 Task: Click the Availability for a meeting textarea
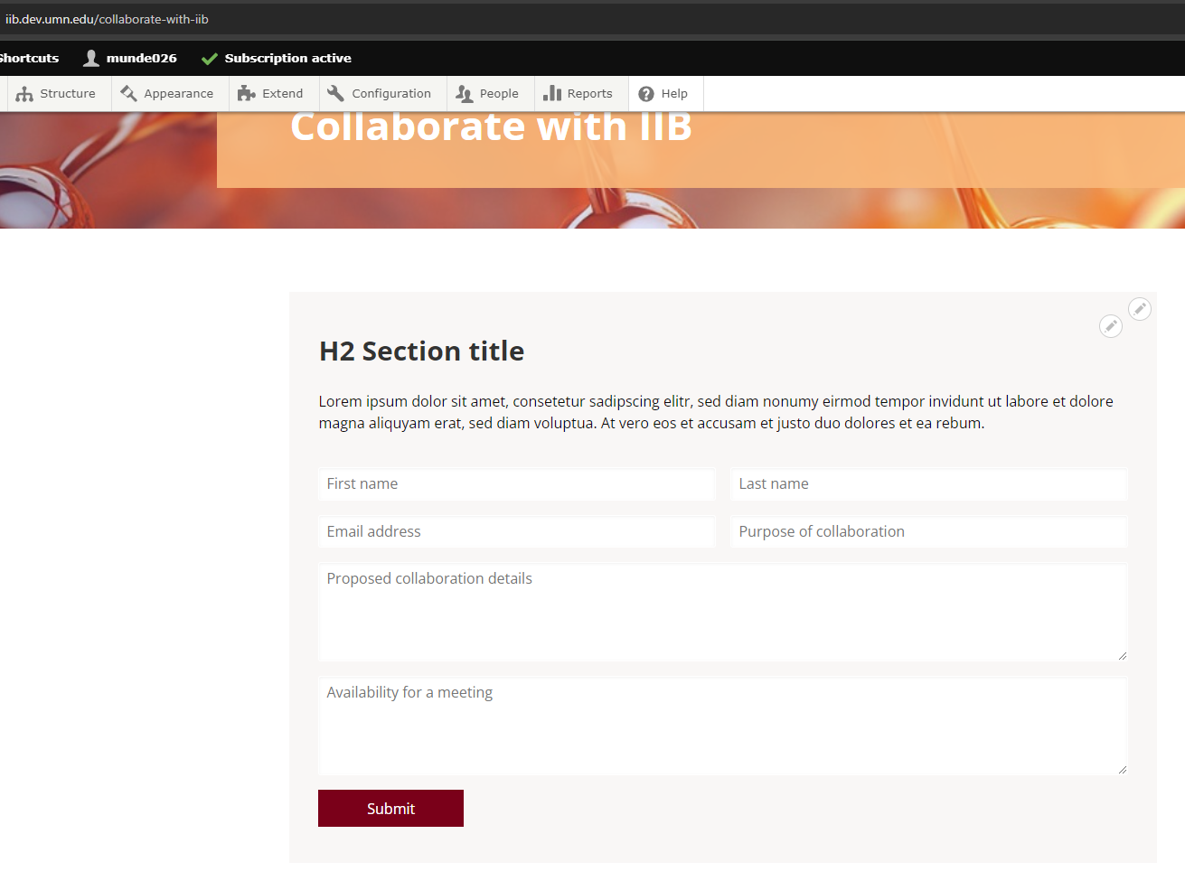pos(722,726)
